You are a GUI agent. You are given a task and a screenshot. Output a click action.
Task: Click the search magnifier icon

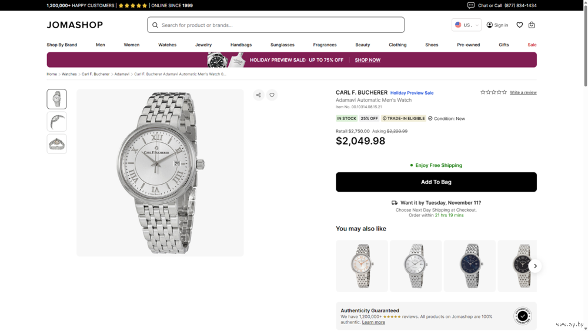coord(155,25)
